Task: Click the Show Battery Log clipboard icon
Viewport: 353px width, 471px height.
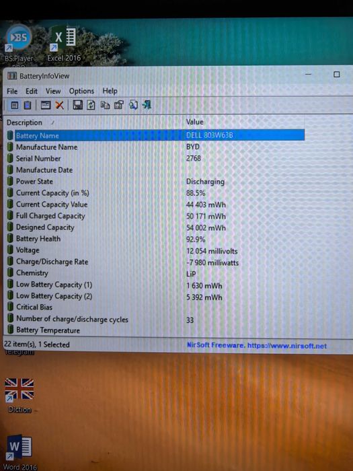Action: click(x=28, y=106)
